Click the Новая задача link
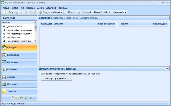Screen dimensions: 171x106 160,24
